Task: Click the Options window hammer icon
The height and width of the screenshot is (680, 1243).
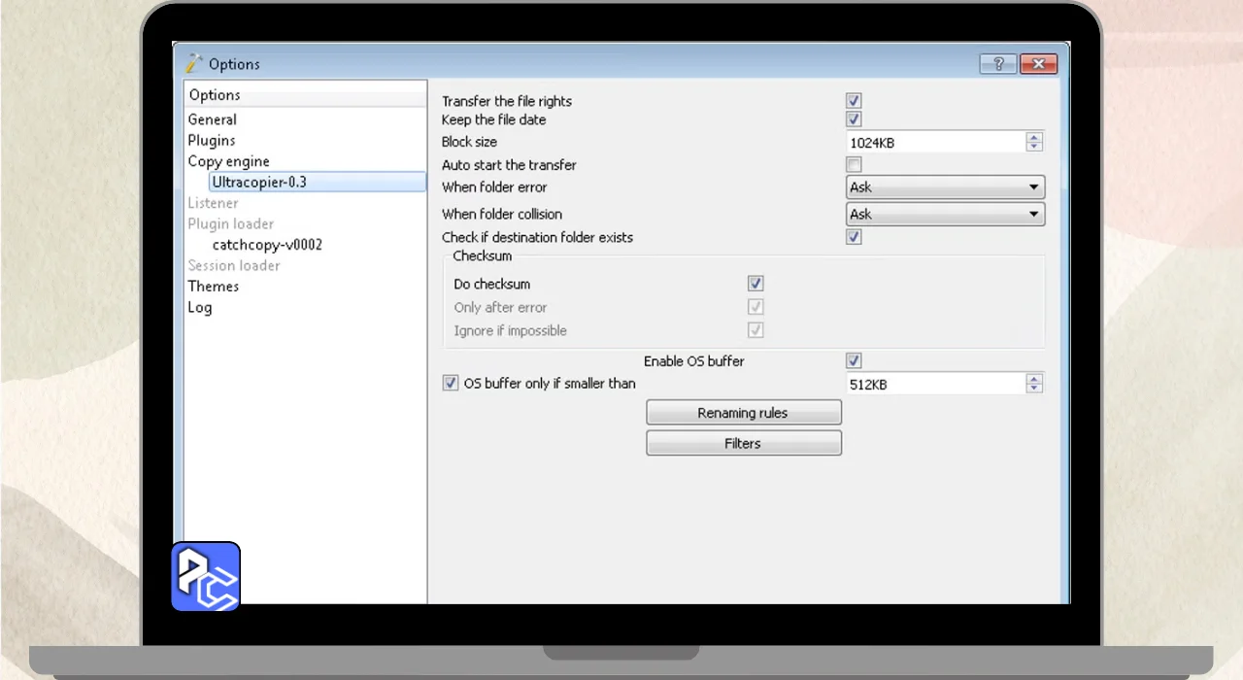Action: coord(194,64)
